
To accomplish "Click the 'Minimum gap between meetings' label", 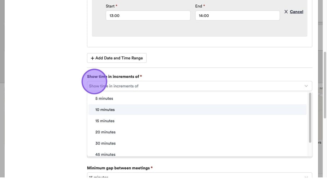I will pyautogui.click(x=118, y=168).
